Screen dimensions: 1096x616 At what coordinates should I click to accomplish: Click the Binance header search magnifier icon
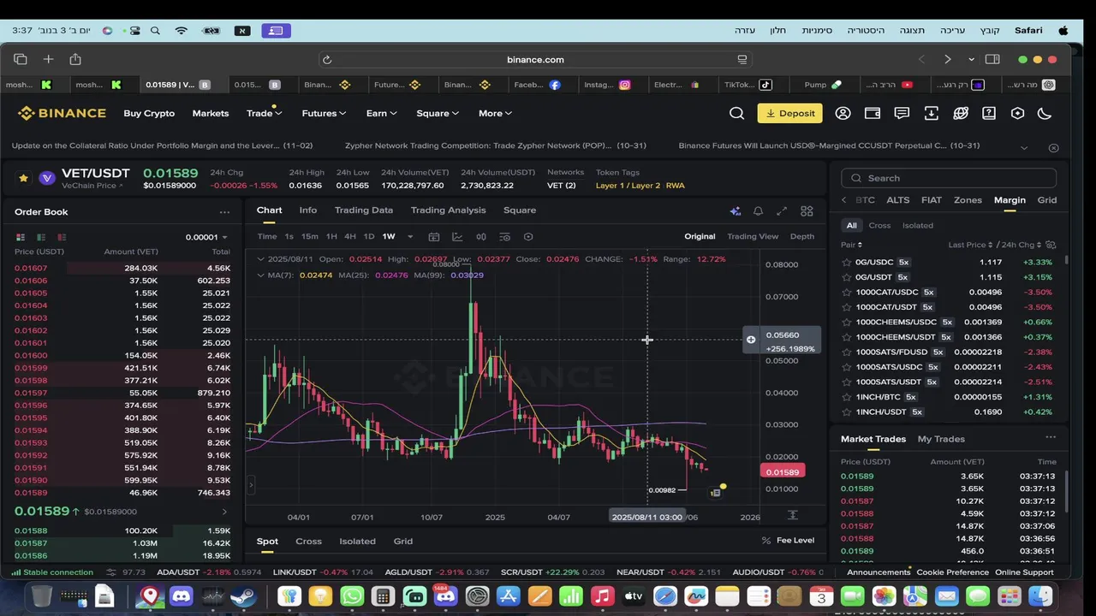(736, 113)
